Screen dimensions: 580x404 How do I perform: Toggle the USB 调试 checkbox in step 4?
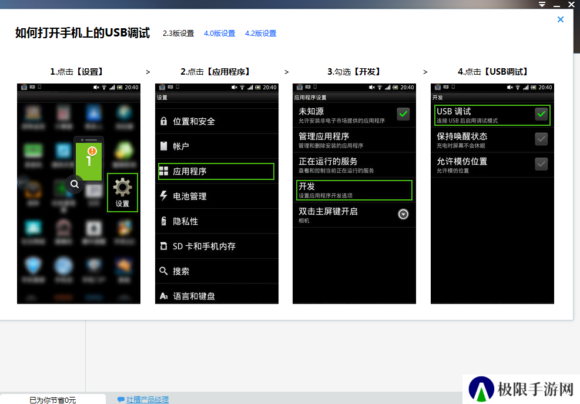[541, 114]
